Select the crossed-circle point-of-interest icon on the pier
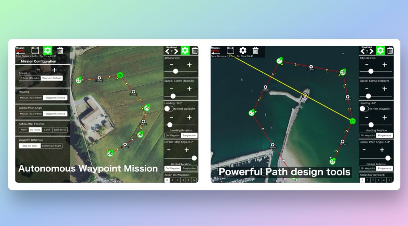 pos(305,96)
